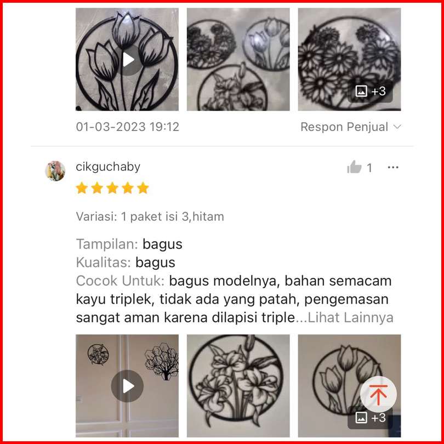Screen dimensions: 444x444
Task: Open the lily flower circle photo
Action: coord(238,386)
